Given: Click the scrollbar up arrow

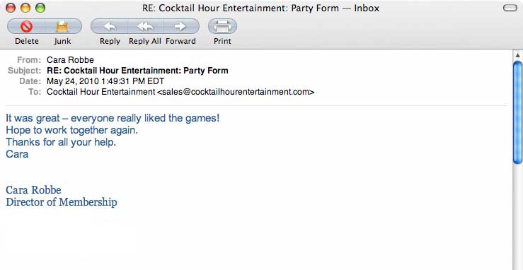Looking at the screenshot, I should pos(517,55).
